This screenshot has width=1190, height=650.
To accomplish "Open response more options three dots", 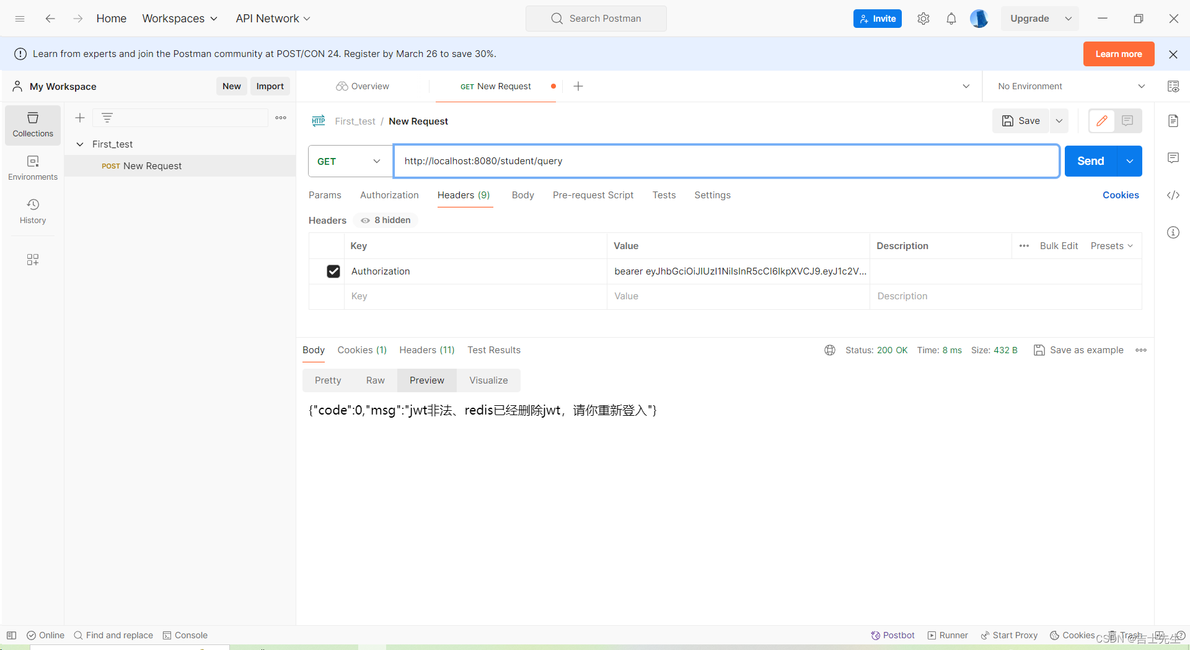I will click(1141, 350).
